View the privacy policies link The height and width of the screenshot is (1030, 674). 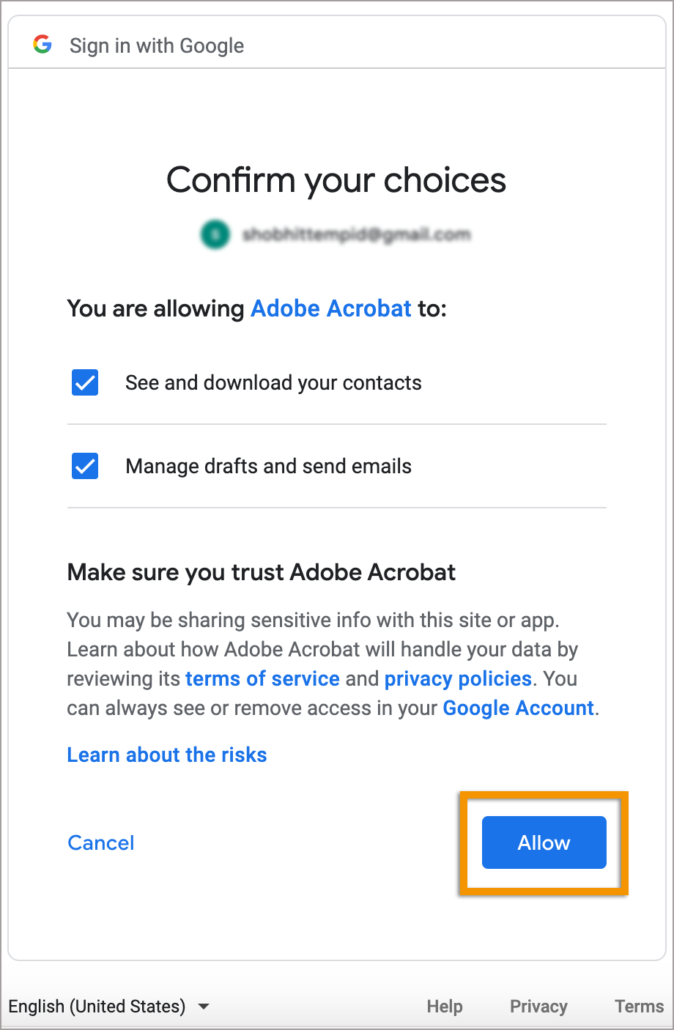(458, 678)
